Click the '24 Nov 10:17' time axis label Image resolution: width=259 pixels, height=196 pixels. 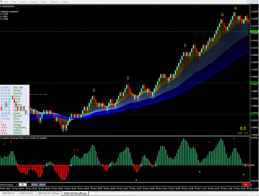122,189
